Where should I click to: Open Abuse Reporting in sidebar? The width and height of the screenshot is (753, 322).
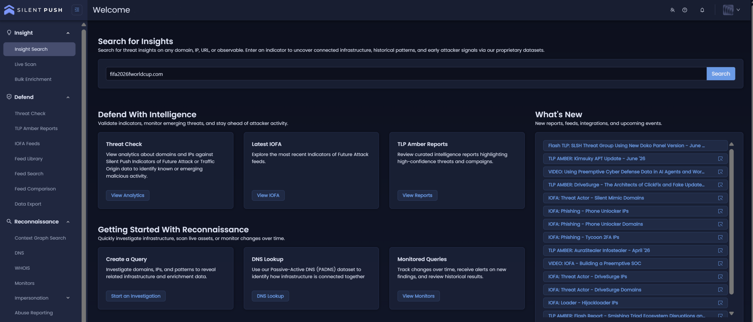click(x=34, y=313)
